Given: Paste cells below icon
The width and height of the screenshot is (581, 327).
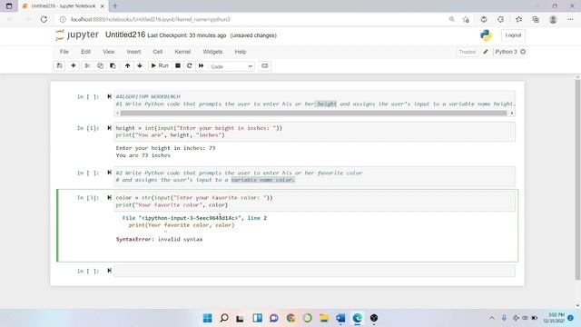Looking at the screenshot, I should pos(113,66).
